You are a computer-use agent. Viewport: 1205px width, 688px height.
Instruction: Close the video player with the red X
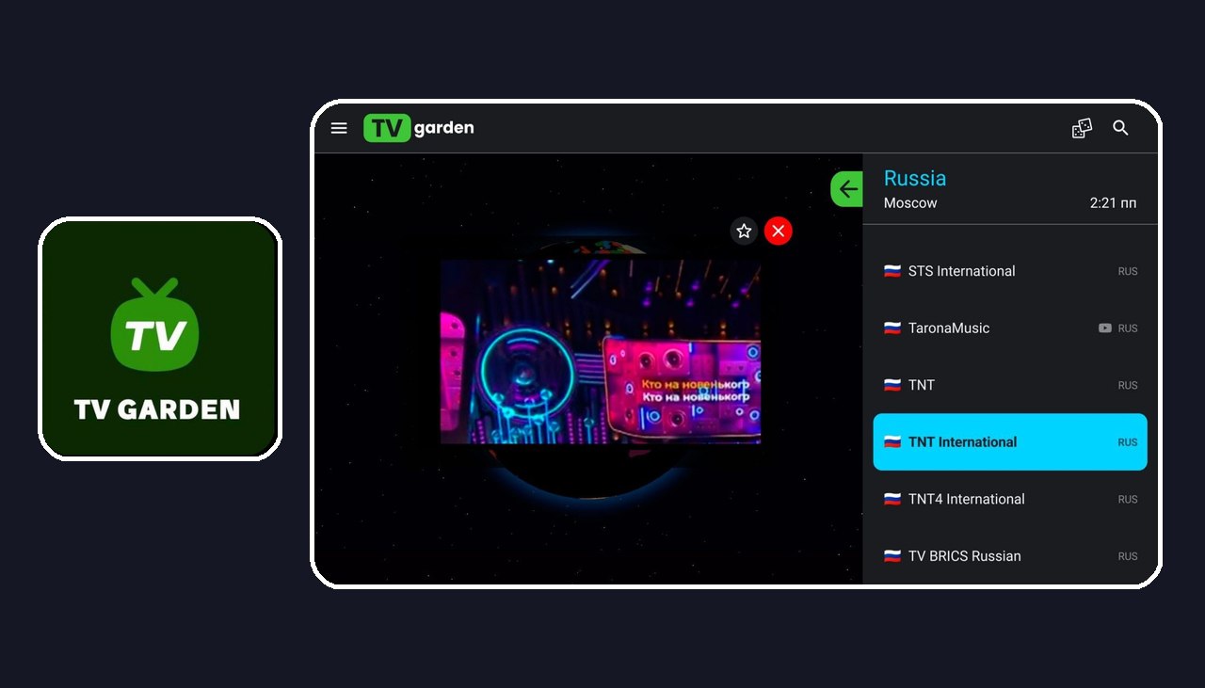coord(778,231)
